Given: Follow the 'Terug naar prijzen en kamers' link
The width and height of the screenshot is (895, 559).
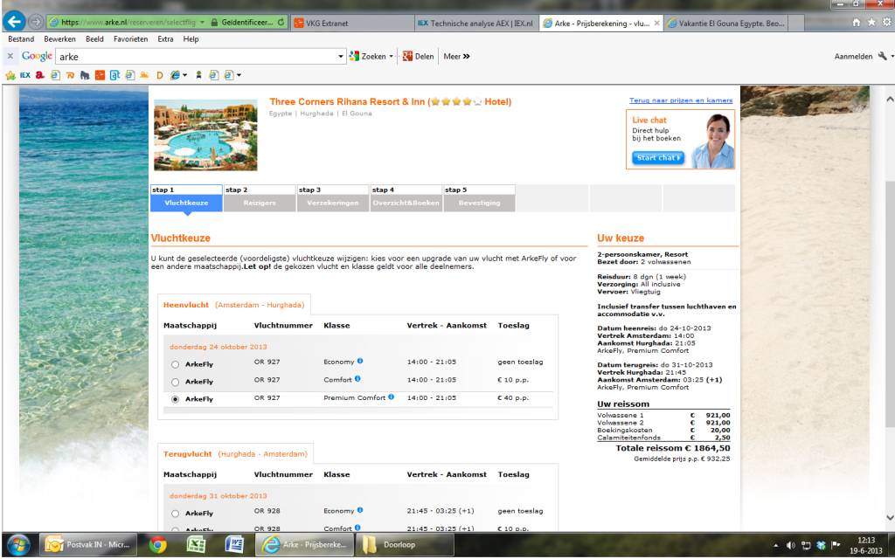Looking at the screenshot, I should [x=681, y=100].
